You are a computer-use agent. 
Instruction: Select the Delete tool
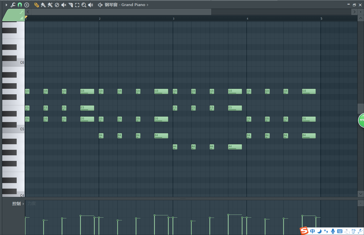[x=57, y=5]
